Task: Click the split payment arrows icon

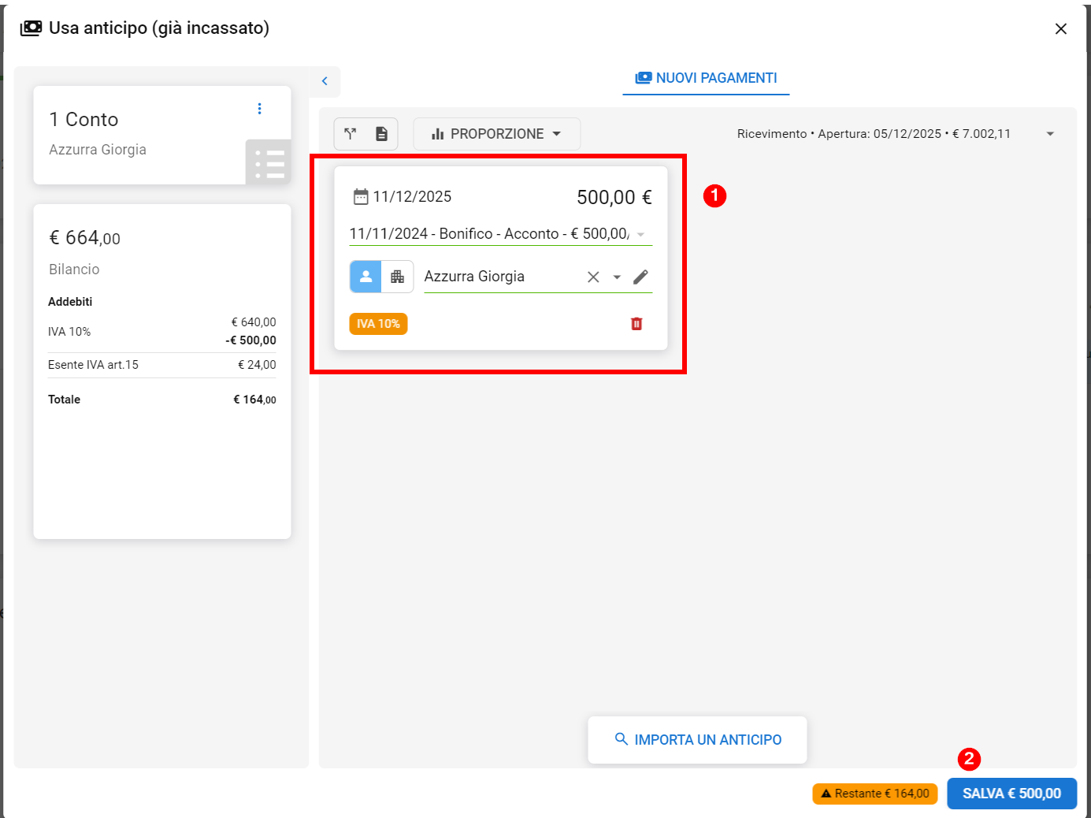Action: [351, 134]
